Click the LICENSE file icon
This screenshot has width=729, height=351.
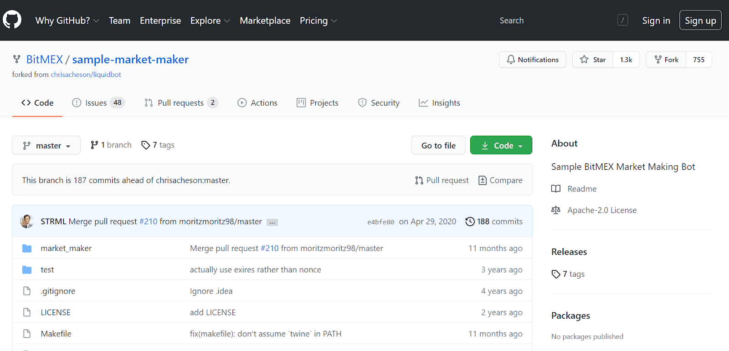(27, 312)
